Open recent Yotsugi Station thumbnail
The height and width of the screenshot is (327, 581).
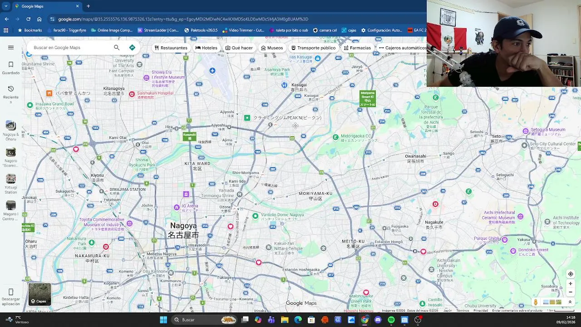(11, 179)
